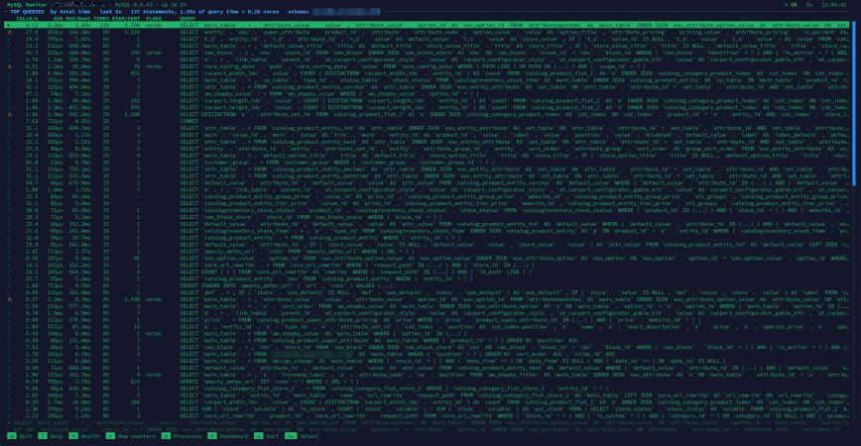The image size is (861, 446).
Task: Click the green OK status dot
Action: pos(787,5)
